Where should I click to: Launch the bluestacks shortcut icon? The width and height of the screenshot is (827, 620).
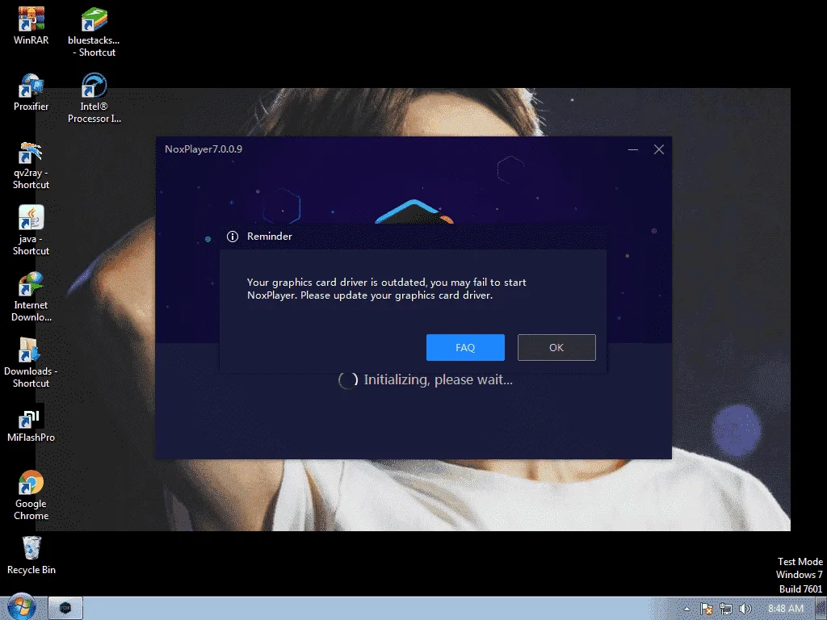point(94,31)
